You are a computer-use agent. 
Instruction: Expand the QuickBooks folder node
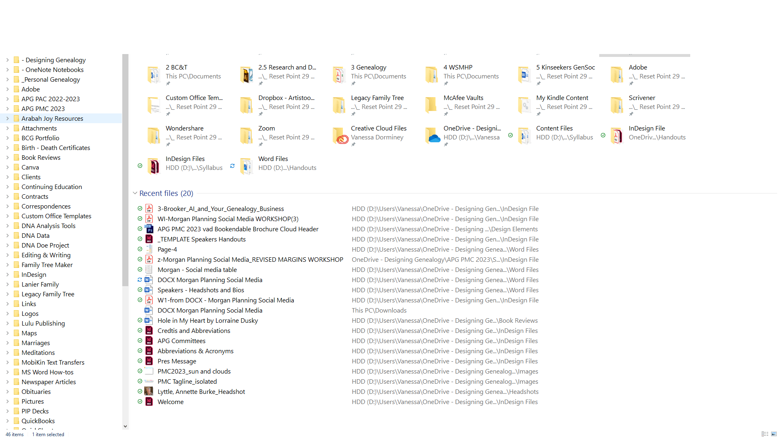pyautogui.click(x=7, y=421)
